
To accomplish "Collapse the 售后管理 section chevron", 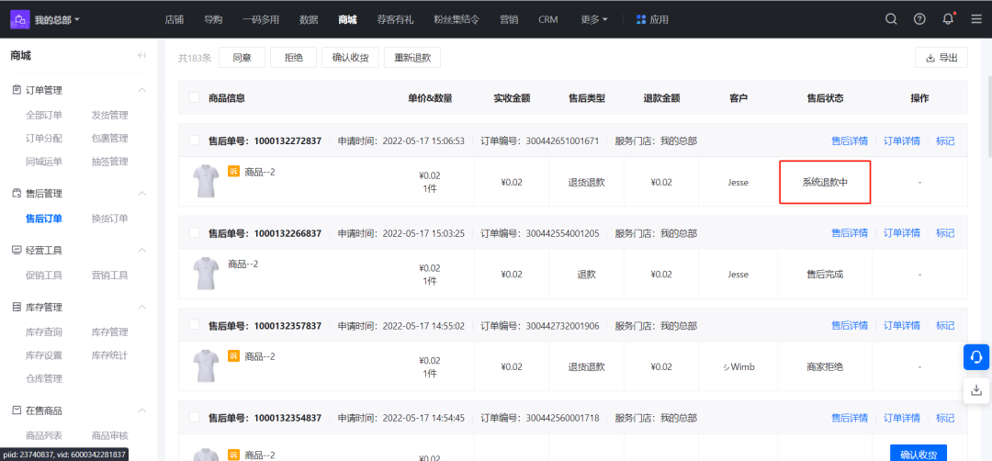I will point(142,193).
